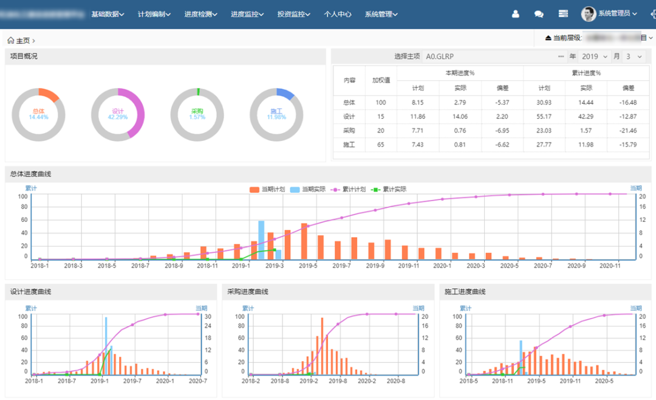Image resolution: width=656 pixels, height=400 pixels.
Task: Click the value -21.46 in 采购 row
Action: [x=628, y=130]
